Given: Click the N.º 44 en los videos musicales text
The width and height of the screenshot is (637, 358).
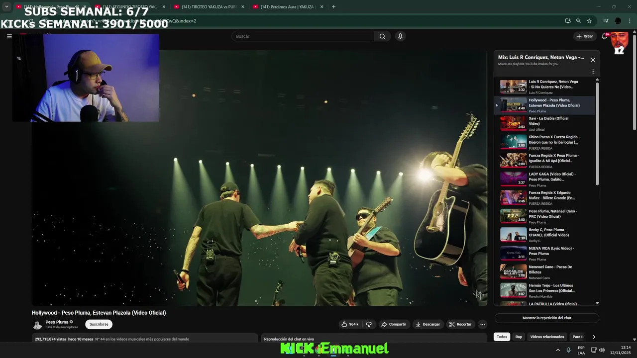Looking at the screenshot, I should pos(142,339).
